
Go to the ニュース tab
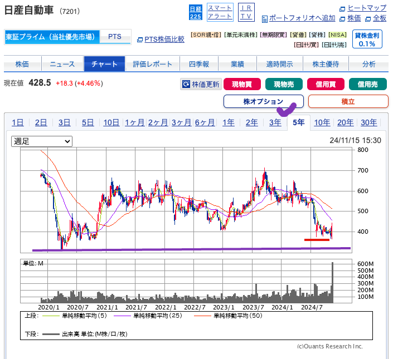pos(62,64)
